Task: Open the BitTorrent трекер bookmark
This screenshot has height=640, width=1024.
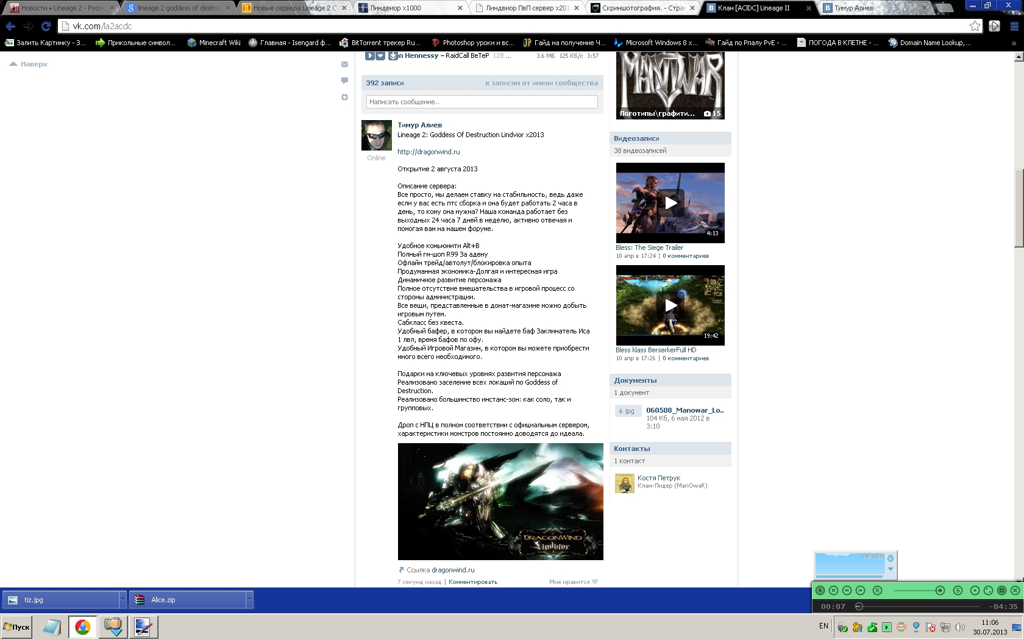Action: point(380,43)
